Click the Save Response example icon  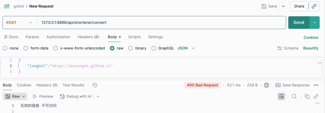278,85
